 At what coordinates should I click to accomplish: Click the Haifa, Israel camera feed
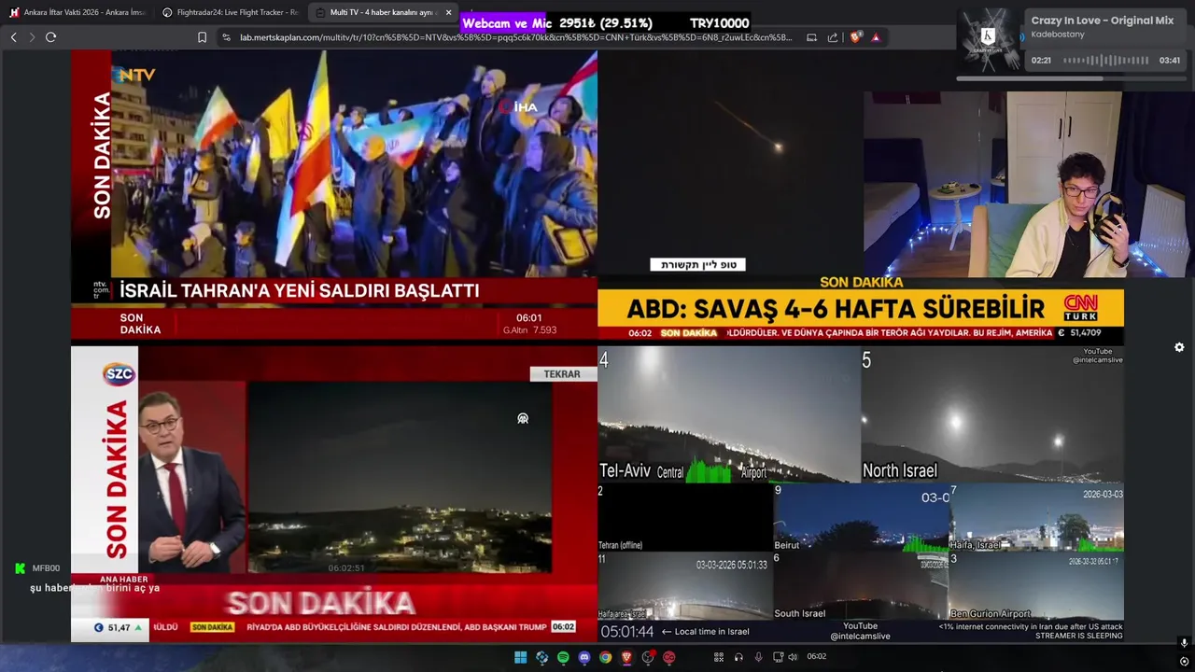point(1036,518)
